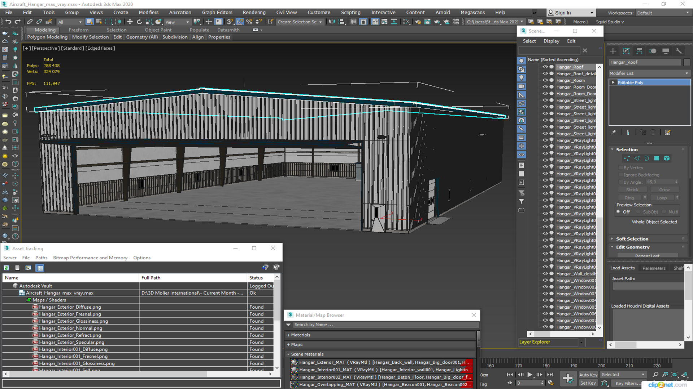
Task: Open the Selected key filter dropdown
Action: point(623,375)
